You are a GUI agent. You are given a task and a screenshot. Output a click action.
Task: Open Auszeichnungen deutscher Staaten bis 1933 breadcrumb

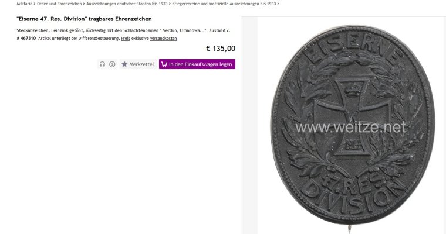click(x=127, y=4)
